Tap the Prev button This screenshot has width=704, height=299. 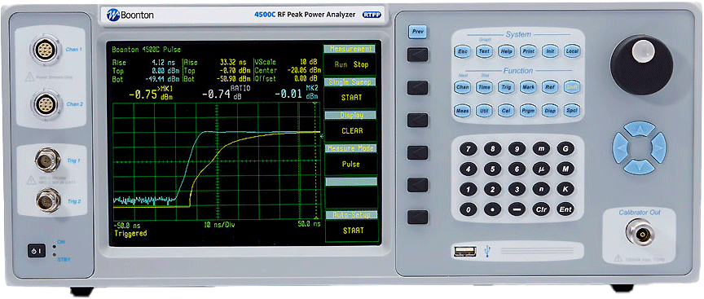(x=417, y=33)
